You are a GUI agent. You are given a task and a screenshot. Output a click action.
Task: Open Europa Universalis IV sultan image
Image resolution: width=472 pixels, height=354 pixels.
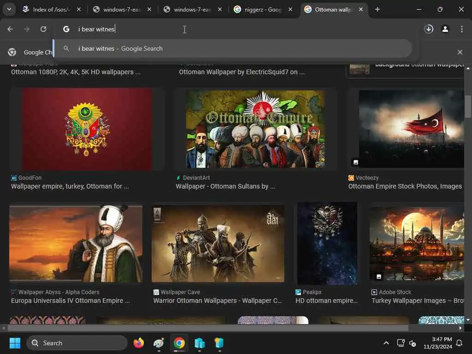pyautogui.click(x=76, y=243)
